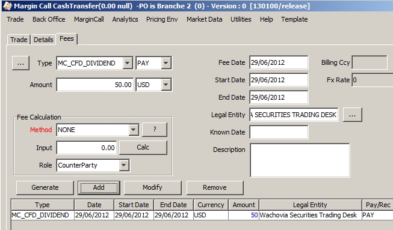This screenshot has height=230, width=393.
Task: Click the Legal Entity column header
Action: 311,205
